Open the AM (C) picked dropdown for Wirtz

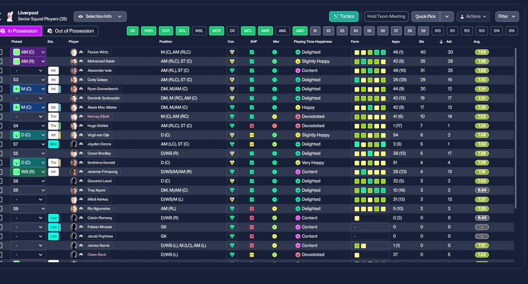[x=28, y=52]
